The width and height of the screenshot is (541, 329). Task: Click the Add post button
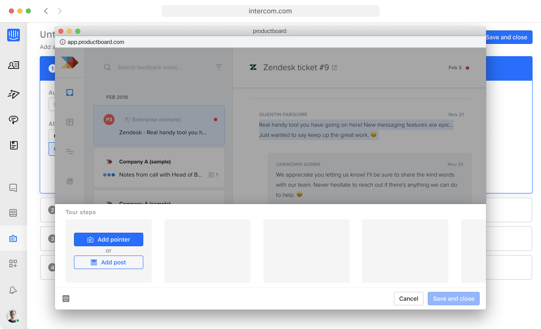pyautogui.click(x=109, y=262)
